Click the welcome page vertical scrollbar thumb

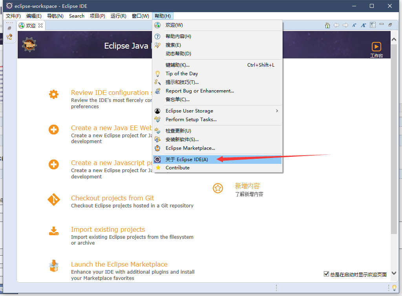[394, 139]
